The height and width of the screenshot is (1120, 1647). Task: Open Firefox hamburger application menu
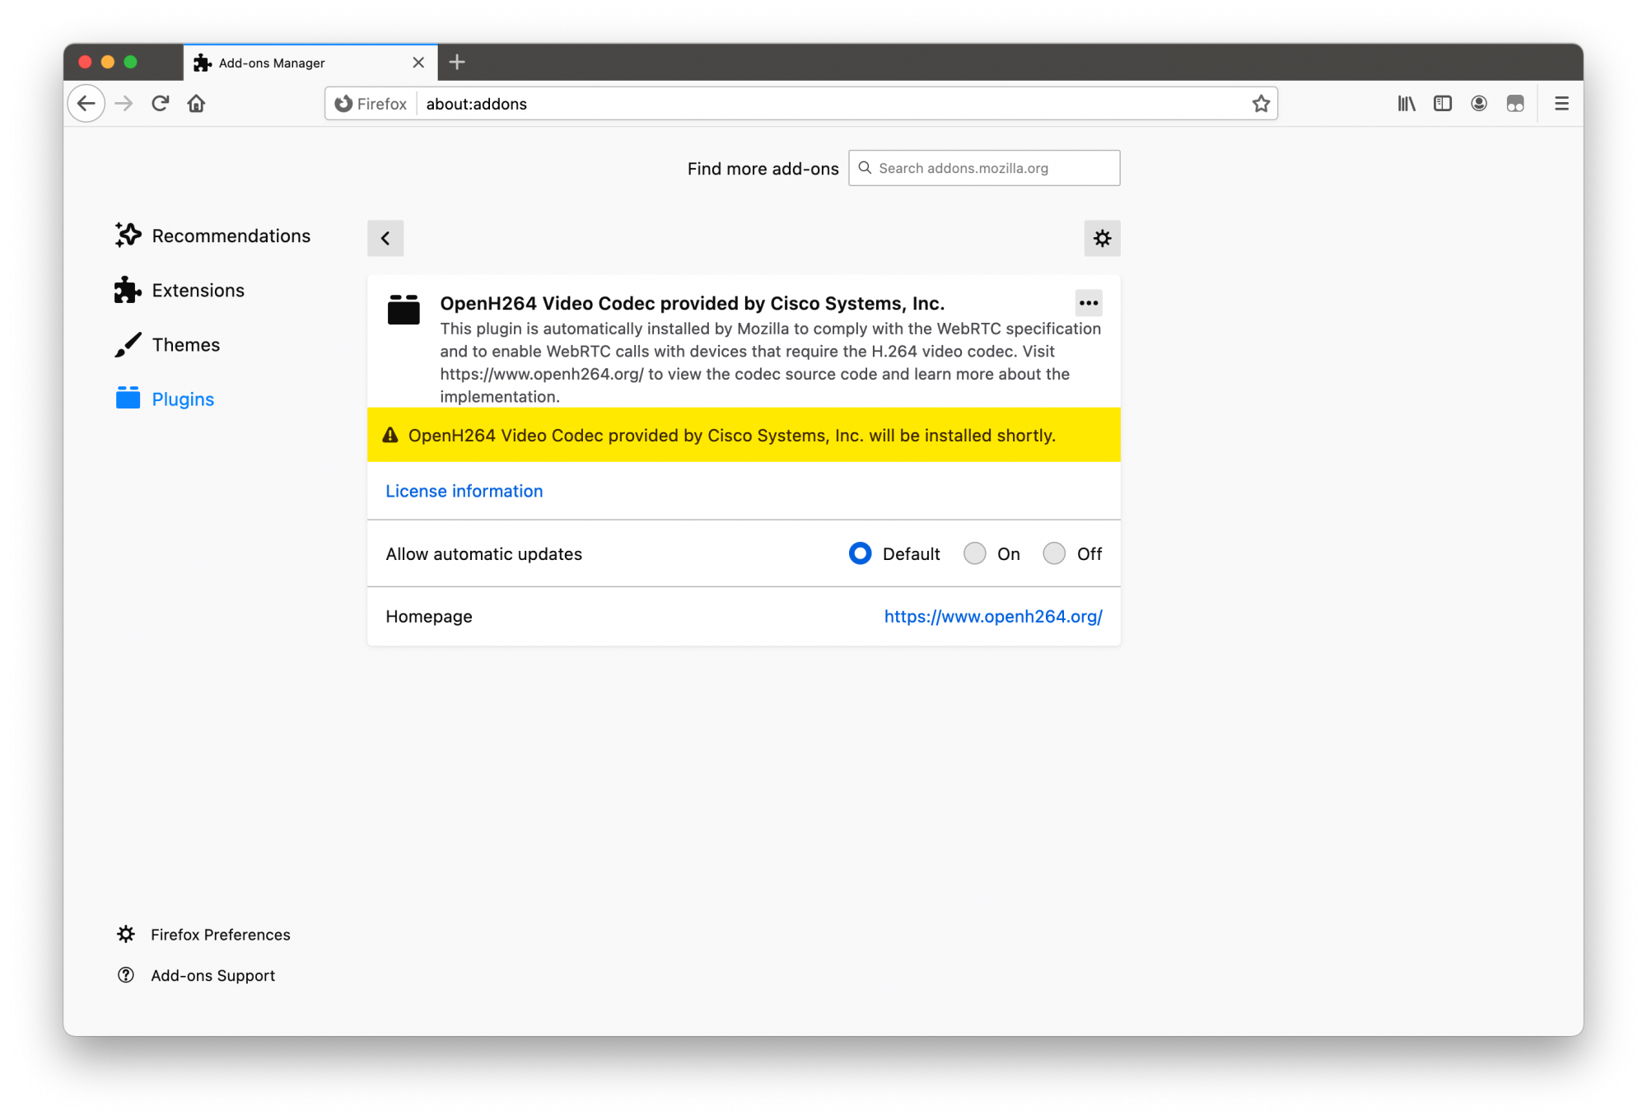[x=1561, y=104]
